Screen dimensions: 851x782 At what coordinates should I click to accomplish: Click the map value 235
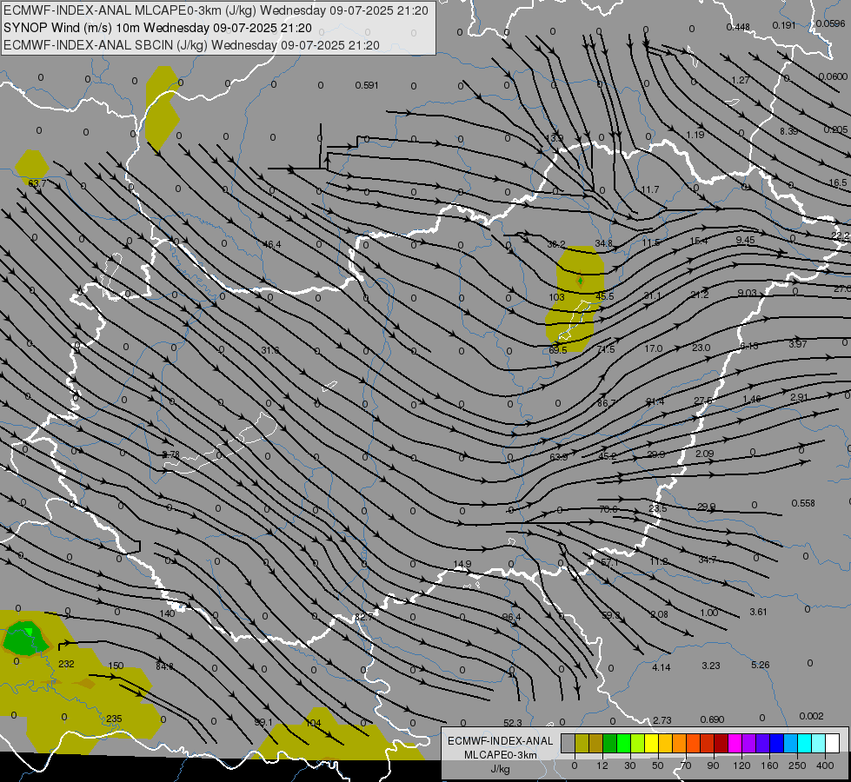click(114, 719)
